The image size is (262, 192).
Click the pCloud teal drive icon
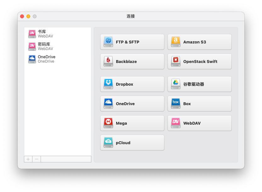[108, 143]
